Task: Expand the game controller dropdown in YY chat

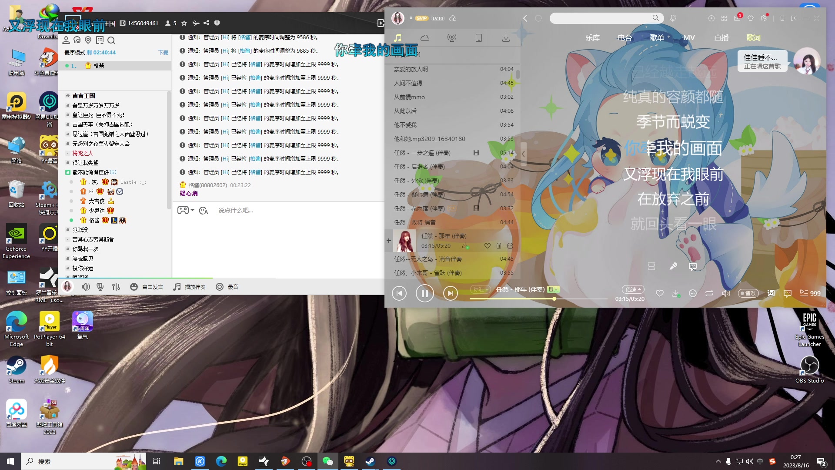Action: 186,210
